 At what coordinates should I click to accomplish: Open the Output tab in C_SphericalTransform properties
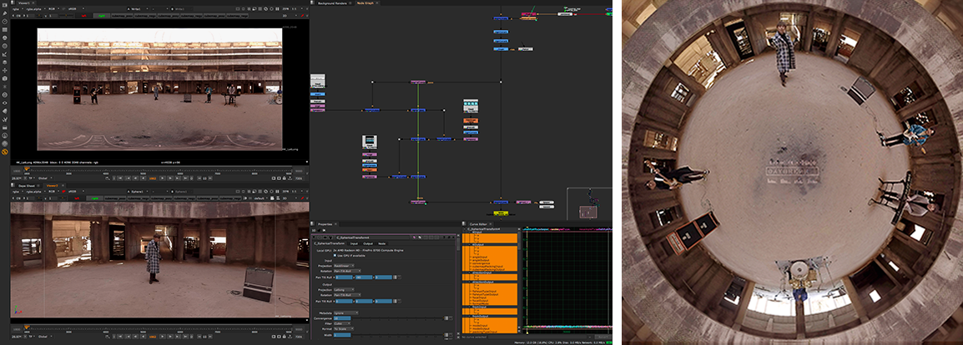[368, 243]
